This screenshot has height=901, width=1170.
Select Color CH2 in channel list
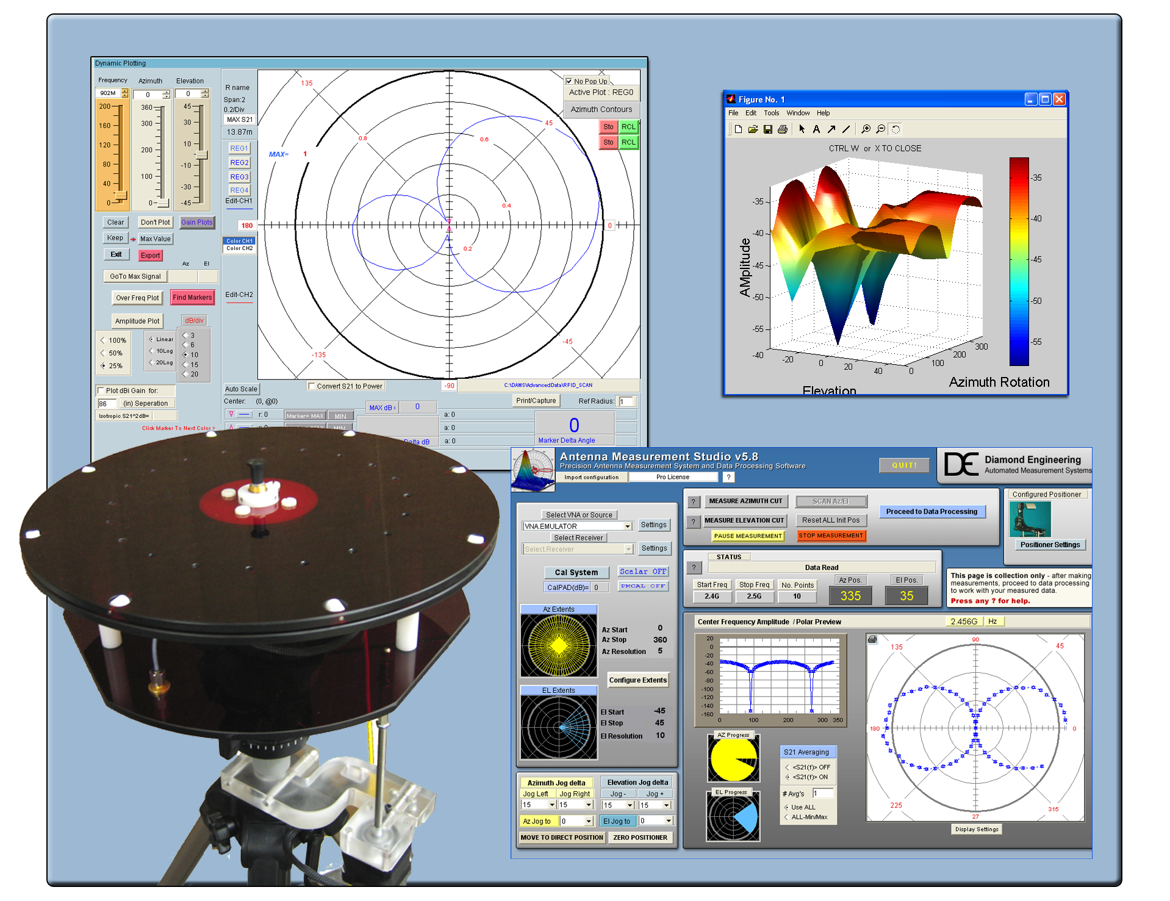pos(239,248)
